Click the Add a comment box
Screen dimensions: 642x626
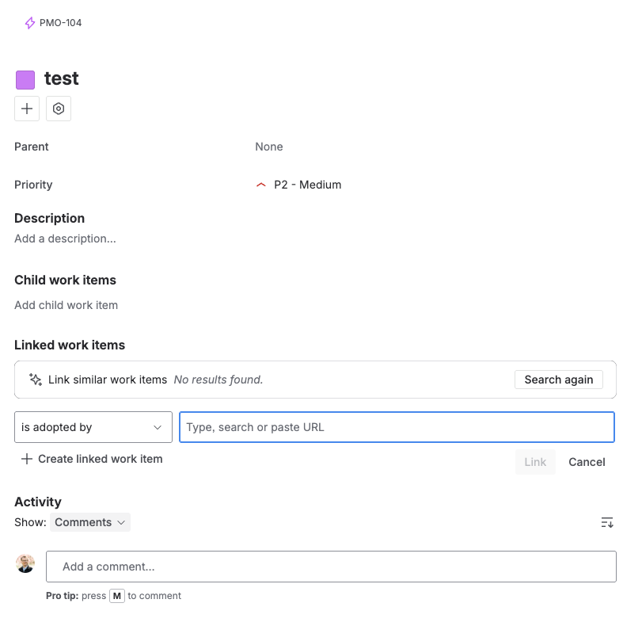click(x=331, y=567)
